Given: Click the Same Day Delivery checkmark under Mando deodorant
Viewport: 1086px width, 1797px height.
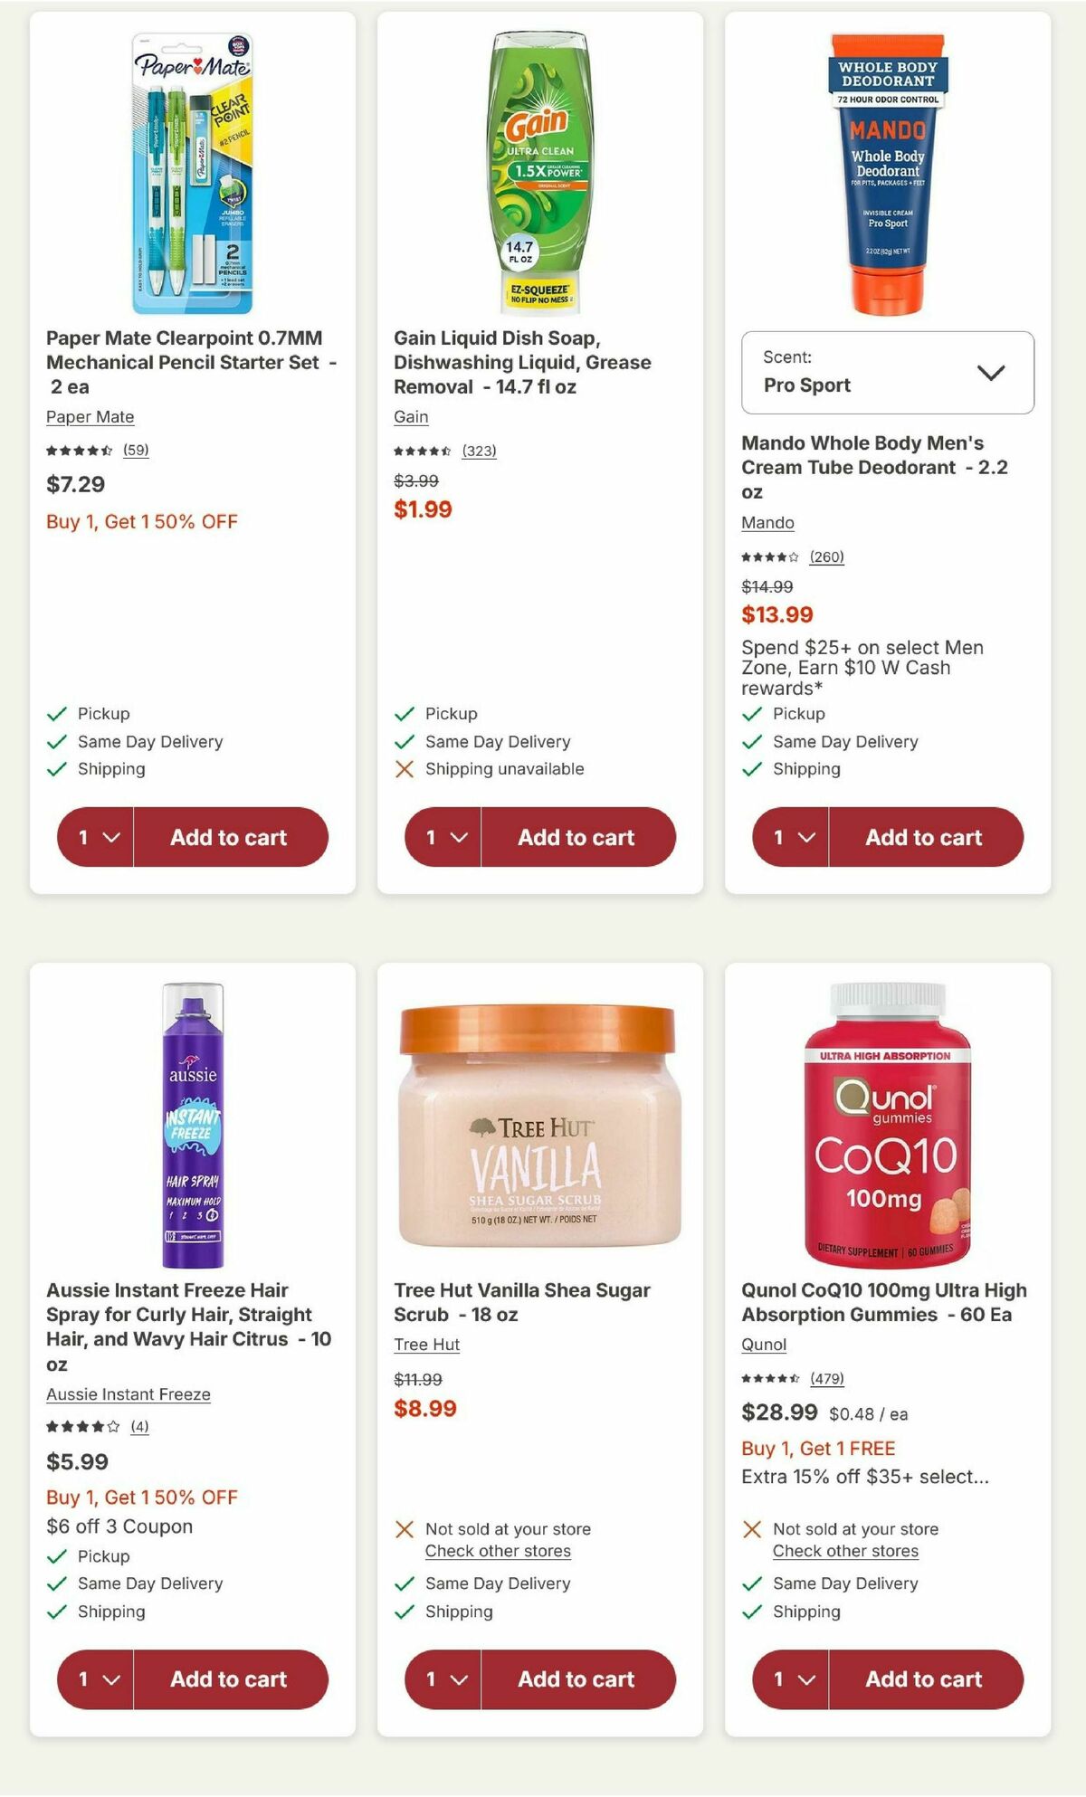Looking at the screenshot, I should (x=750, y=742).
